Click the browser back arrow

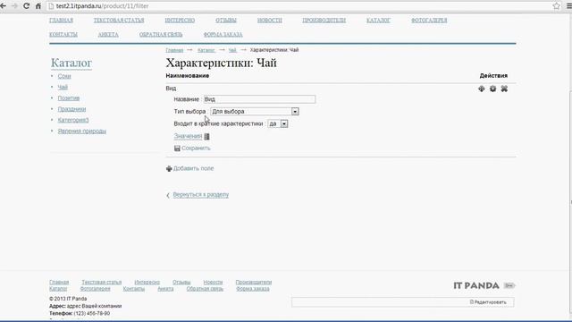[4, 6]
